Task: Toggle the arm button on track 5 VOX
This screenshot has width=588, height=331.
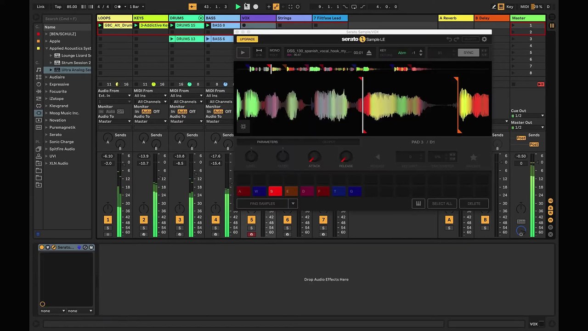Action: click(x=251, y=234)
